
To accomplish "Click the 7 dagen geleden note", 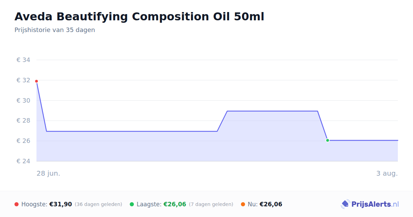I will click(x=211, y=204).
